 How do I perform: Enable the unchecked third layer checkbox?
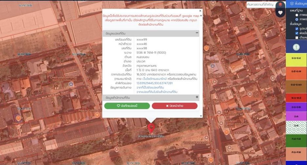[x=297, y=38]
